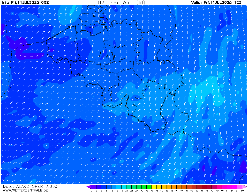Click the 'Data: ALARO OPER 0.053°' label
The height and width of the screenshot is (192, 248).
pyautogui.click(x=31, y=187)
